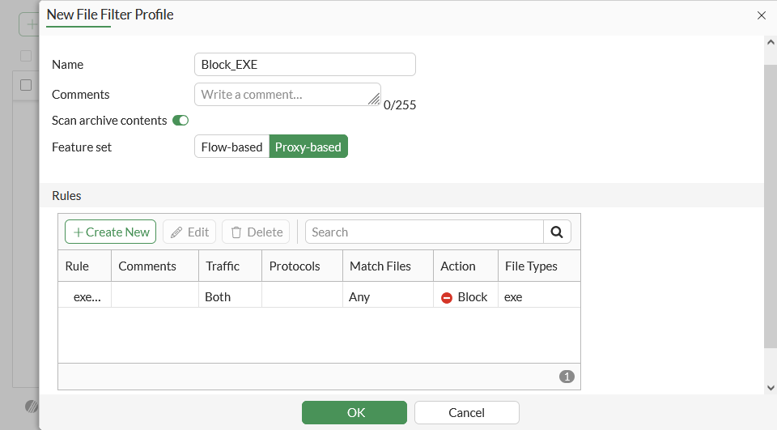Select the Flow-based feature set
The height and width of the screenshot is (430, 777).
(231, 147)
